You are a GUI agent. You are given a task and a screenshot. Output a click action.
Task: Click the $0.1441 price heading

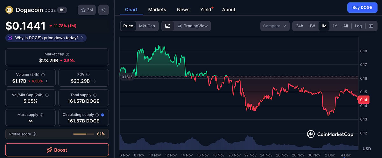click(x=26, y=25)
